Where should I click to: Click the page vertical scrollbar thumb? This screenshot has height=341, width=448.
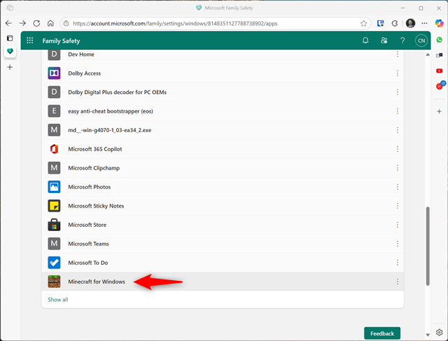(x=428, y=246)
